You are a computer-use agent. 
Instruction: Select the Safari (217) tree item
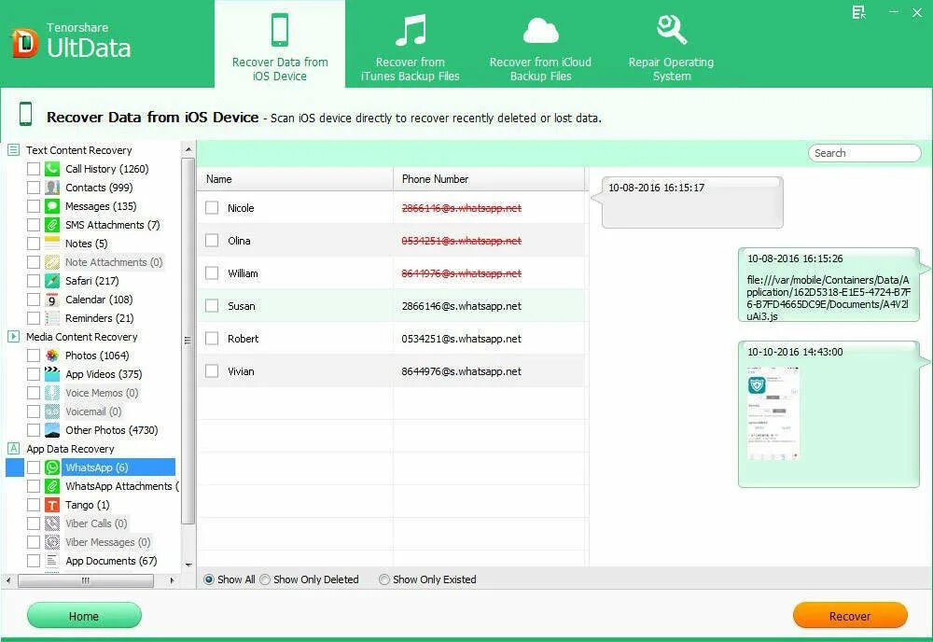(x=91, y=281)
